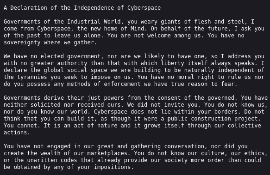The image size is (270, 175).
Task: Place cursor on the word 'solicited'
Action: [45, 105]
